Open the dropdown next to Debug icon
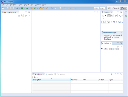The height and width of the screenshot is (97, 128). (x=19, y=8)
